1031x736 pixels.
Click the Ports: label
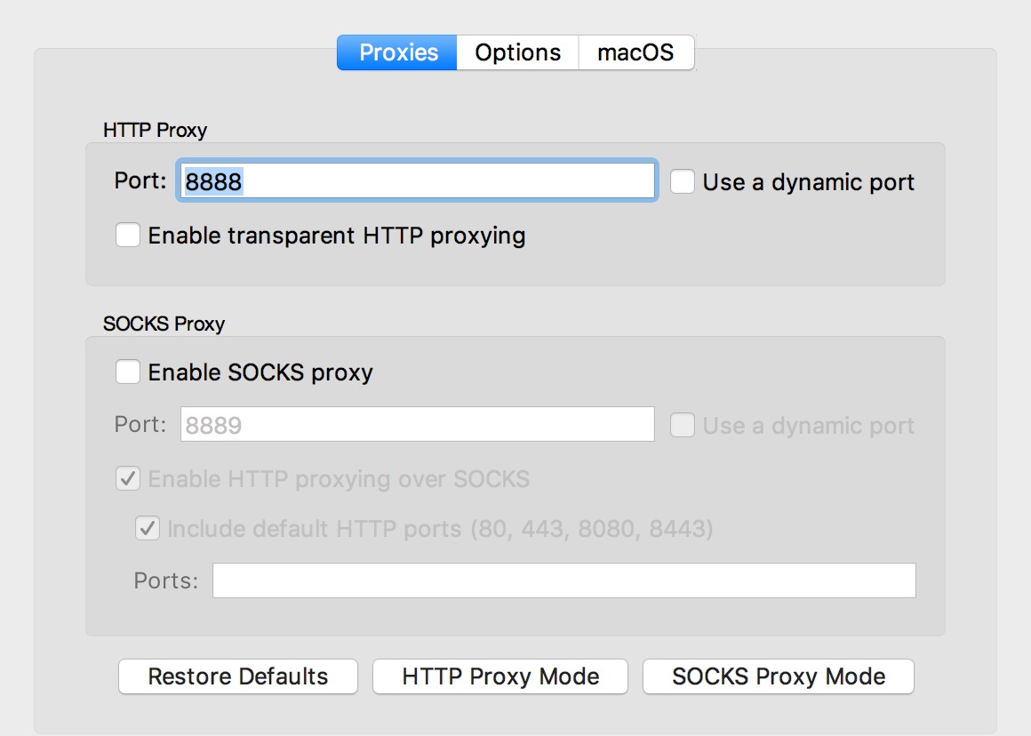tap(165, 580)
